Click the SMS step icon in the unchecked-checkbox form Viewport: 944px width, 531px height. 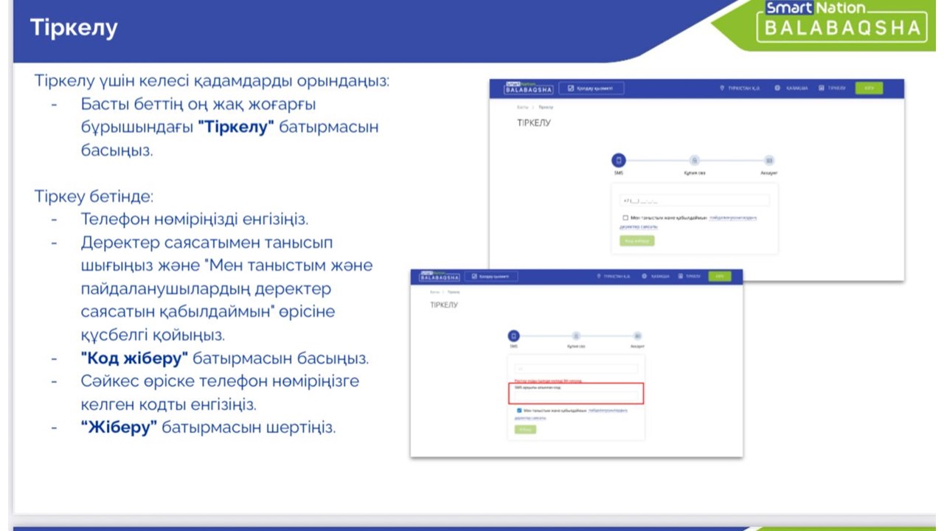[618, 160]
